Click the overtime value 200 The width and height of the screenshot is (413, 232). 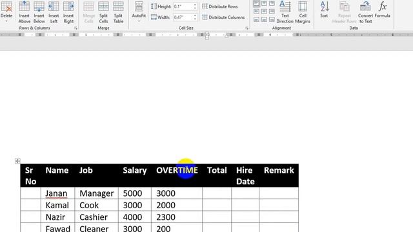(163, 228)
